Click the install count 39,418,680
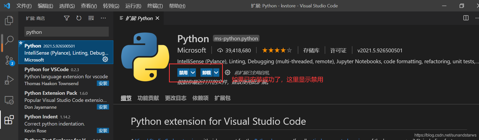 tap(234, 50)
